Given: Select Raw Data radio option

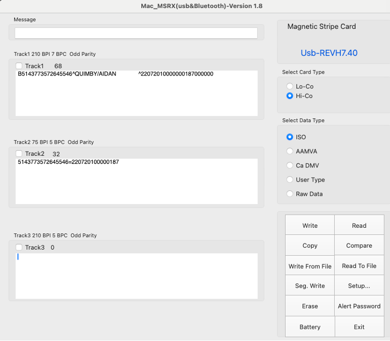Looking at the screenshot, I should 290,194.
